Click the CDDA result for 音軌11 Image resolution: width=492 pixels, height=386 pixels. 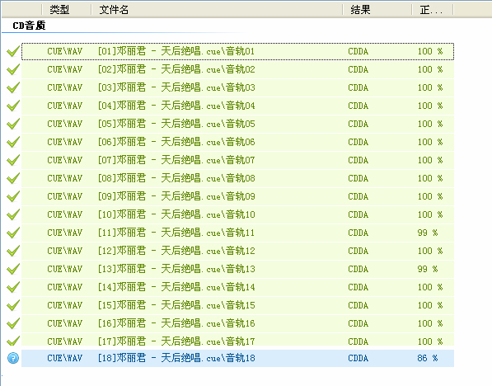pyautogui.click(x=358, y=233)
